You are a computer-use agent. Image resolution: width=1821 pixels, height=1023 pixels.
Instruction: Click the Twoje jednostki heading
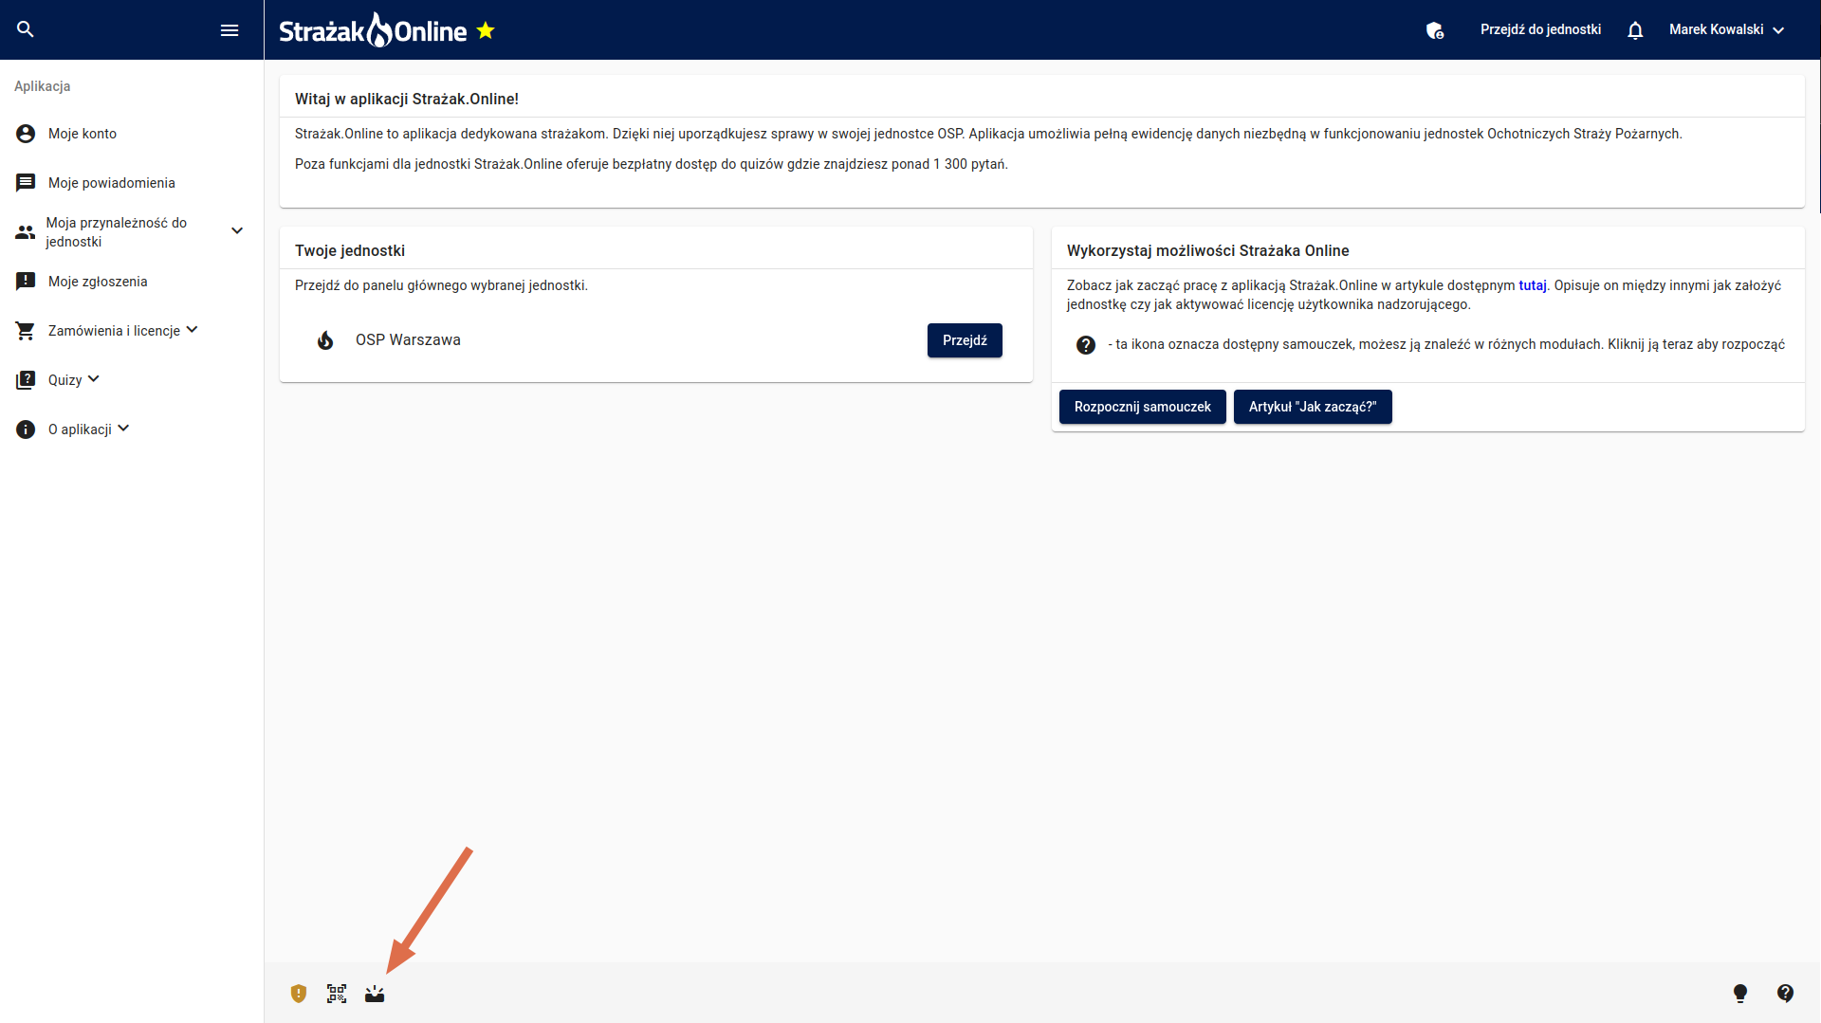(350, 250)
